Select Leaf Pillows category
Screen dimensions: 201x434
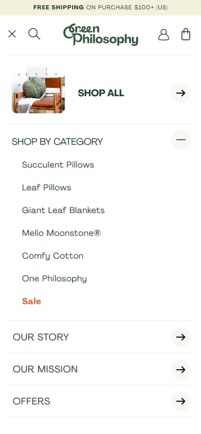(47, 187)
